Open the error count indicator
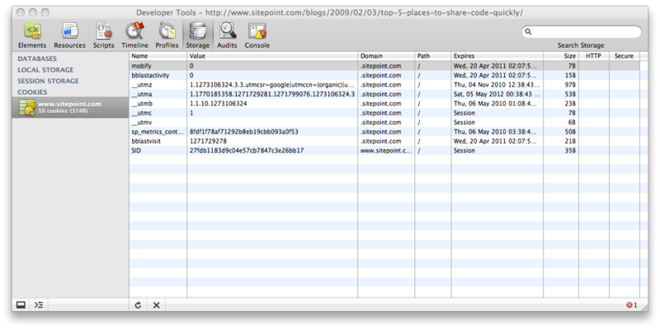Screen dimensions: 660x329 coord(631,305)
